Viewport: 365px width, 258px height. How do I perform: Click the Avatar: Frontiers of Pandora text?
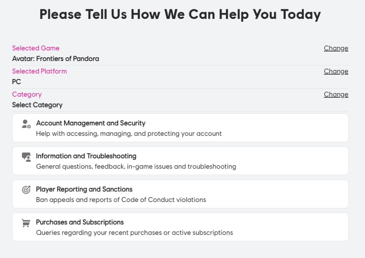pos(56,59)
